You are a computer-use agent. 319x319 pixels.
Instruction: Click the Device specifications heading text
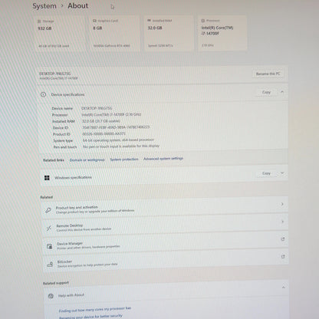[x=67, y=94]
